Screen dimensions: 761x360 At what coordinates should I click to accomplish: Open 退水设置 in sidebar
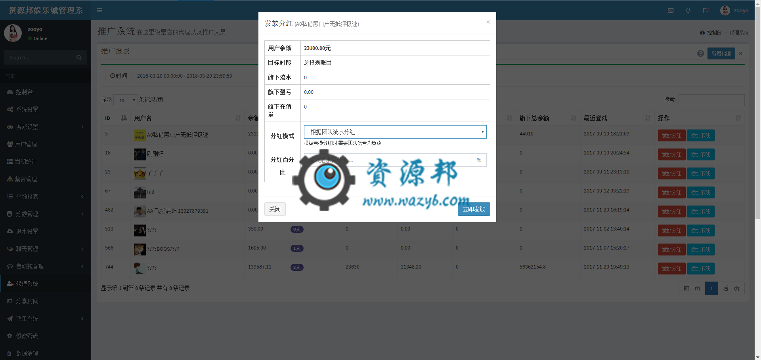(46, 231)
